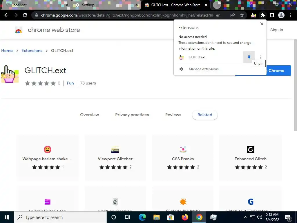Open Webpage harlem shake extension card
The height and width of the screenshot is (223, 297).
(x=47, y=158)
